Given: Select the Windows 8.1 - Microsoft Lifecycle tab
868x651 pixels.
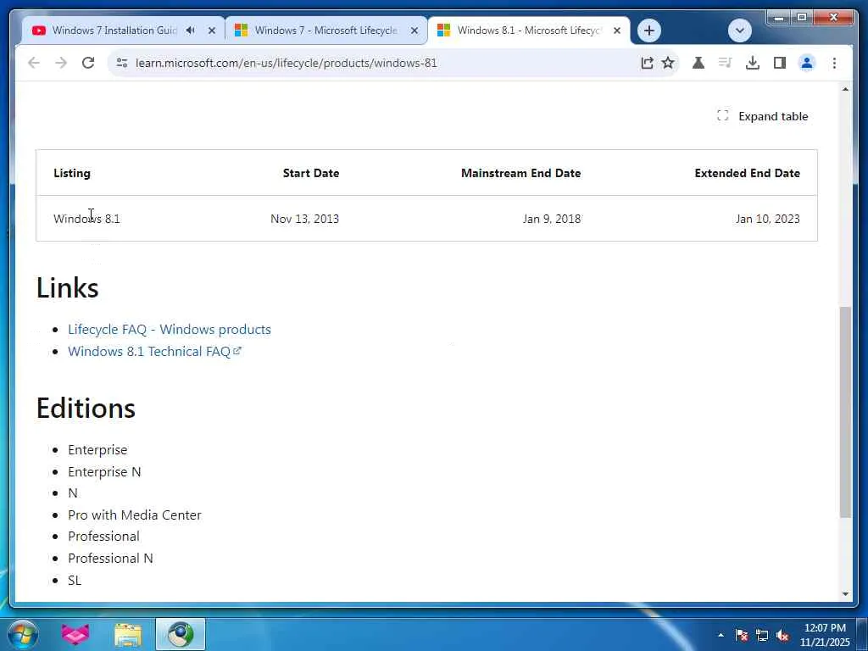Looking at the screenshot, I should click(528, 31).
